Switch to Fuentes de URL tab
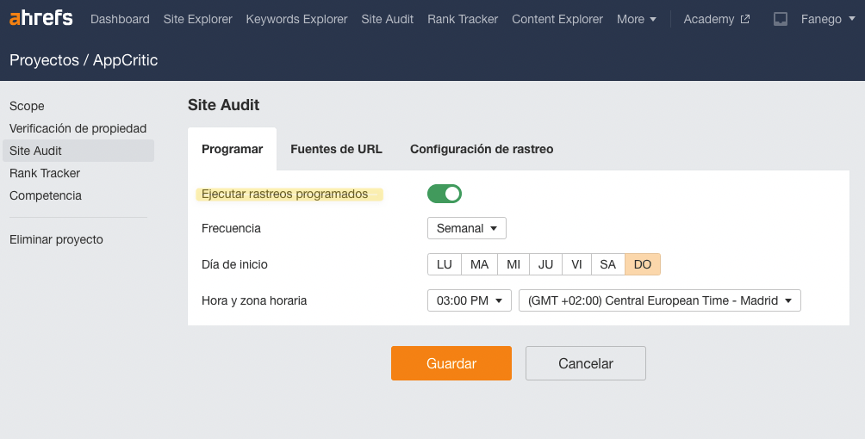The image size is (865, 439). pyautogui.click(x=336, y=149)
